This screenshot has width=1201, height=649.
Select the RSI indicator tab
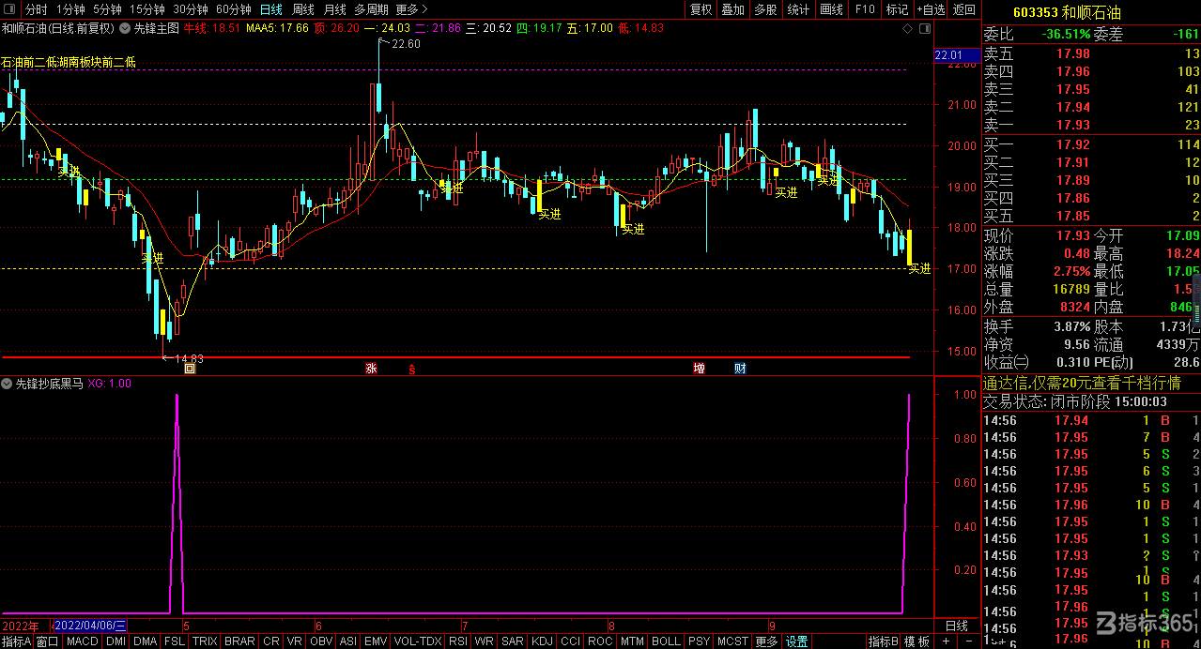pyautogui.click(x=458, y=641)
